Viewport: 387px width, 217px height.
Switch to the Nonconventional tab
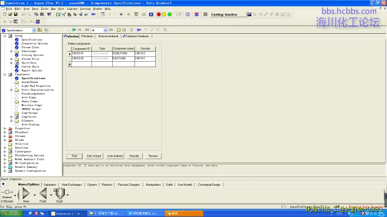108,36
